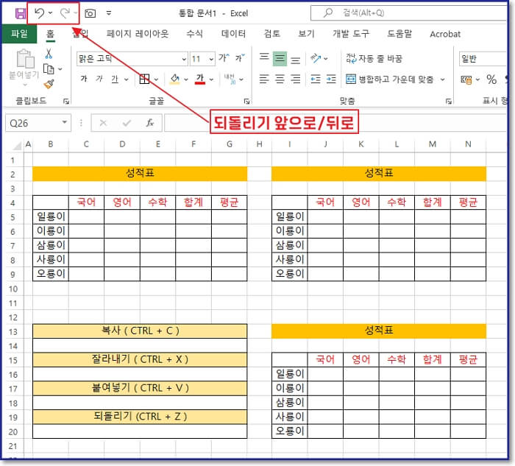Click the percent style icon
Screen dimensions: 515x466
tap(491, 80)
